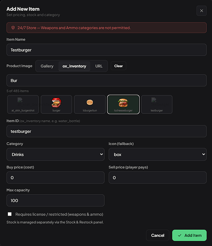Cancel adding the item
This screenshot has width=212, height=246.
point(157,235)
